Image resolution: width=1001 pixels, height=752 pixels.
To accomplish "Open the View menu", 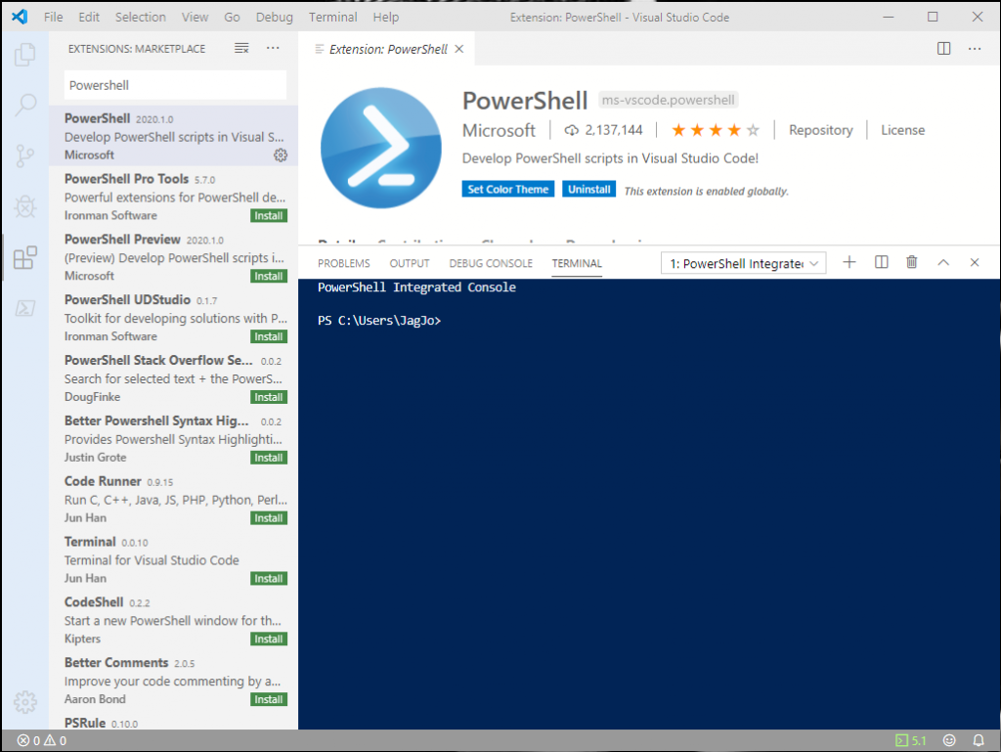I will coord(195,18).
